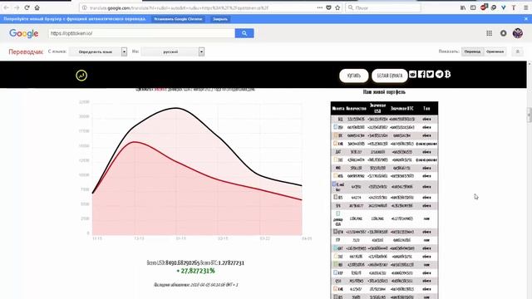Toggle the Firefox sidebar view
The width and height of the screenshot is (532, 299).
(x=473, y=7)
